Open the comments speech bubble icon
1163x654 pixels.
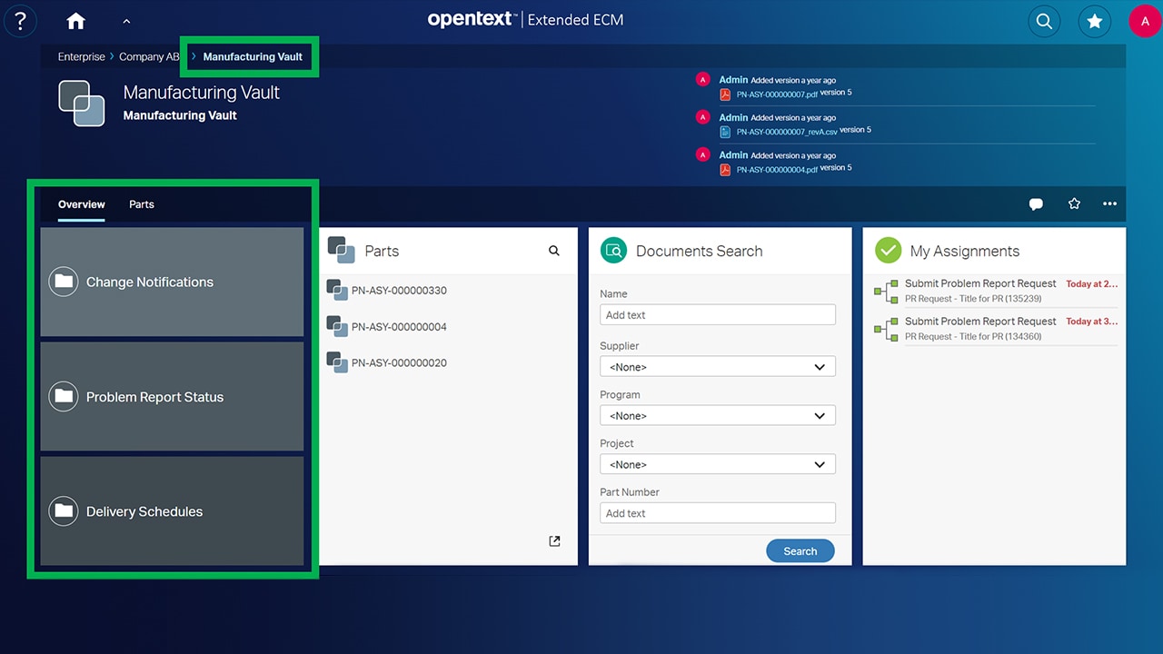pyautogui.click(x=1036, y=204)
